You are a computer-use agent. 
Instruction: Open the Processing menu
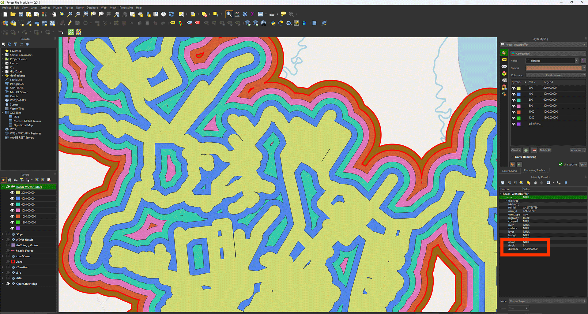tap(126, 8)
